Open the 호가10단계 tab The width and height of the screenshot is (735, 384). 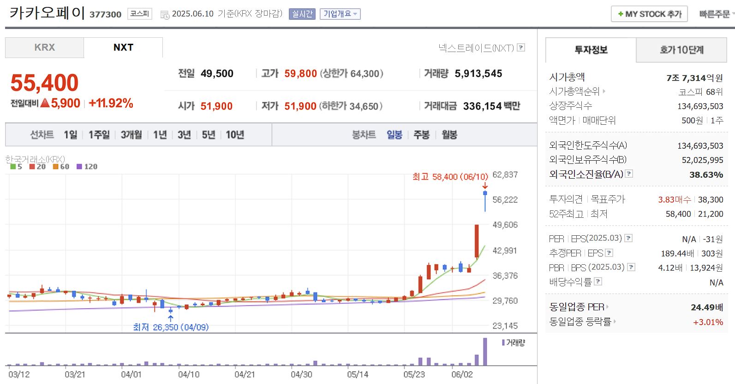[x=681, y=50]
